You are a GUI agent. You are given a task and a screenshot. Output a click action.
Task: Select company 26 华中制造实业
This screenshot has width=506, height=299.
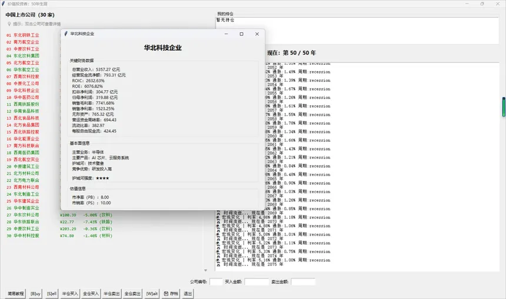coord(23,208)
